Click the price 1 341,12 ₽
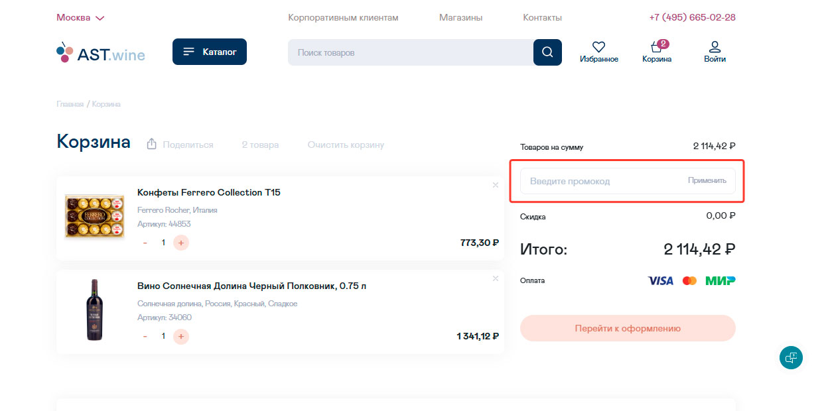 click(478, 337)
